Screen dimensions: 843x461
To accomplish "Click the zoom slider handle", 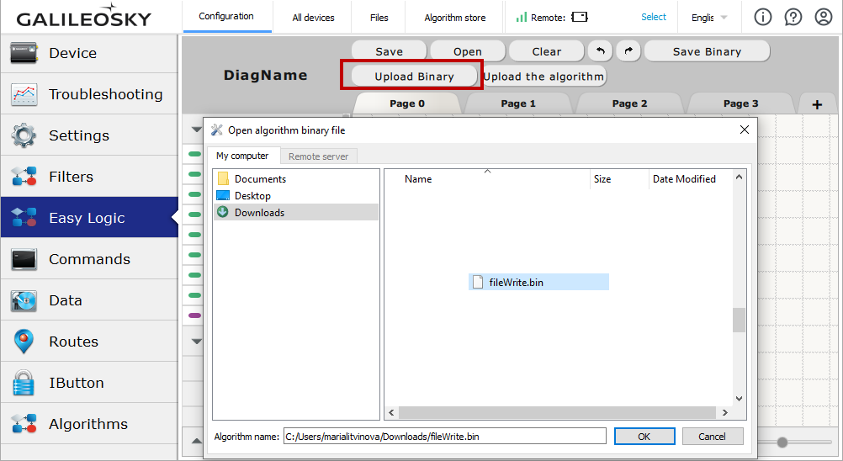I will pos(782,442).
